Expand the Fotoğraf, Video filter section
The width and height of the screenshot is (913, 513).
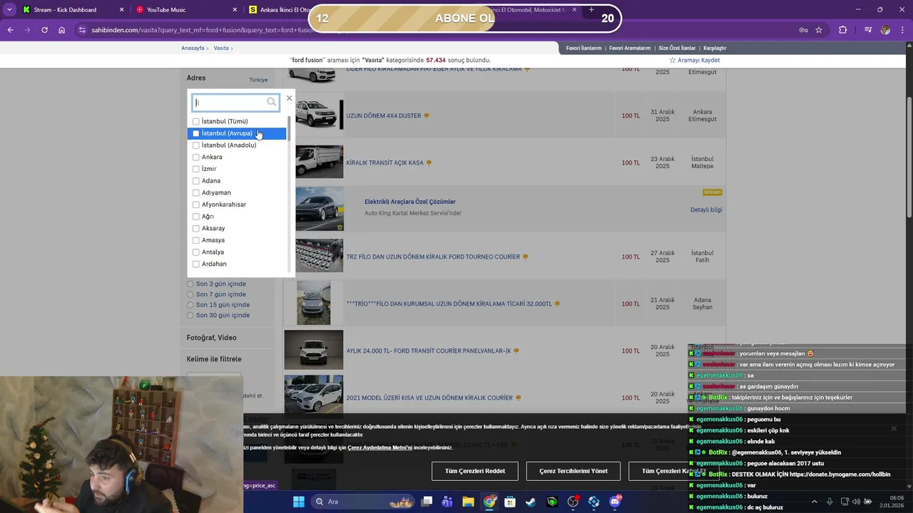[211, 338]
